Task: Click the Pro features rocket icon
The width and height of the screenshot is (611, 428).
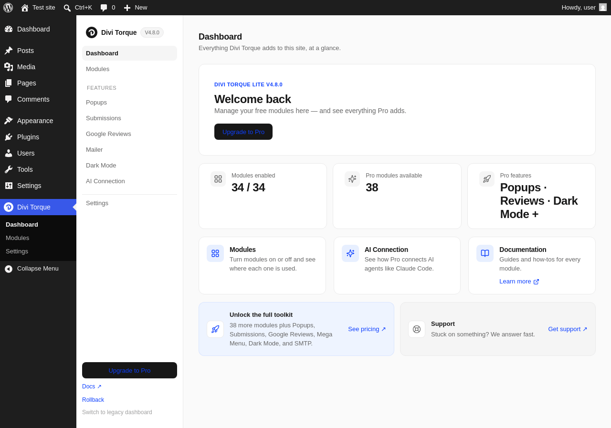Action: 487,179
